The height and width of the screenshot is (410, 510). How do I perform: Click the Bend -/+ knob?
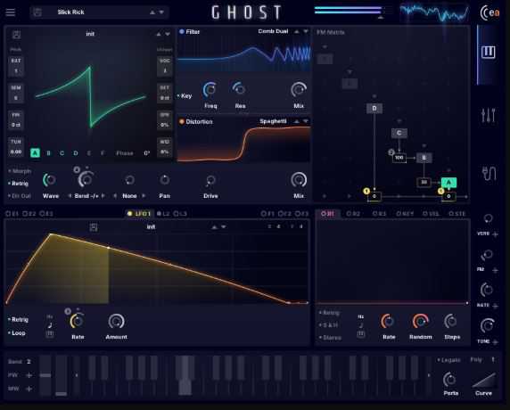coord(86,179)
